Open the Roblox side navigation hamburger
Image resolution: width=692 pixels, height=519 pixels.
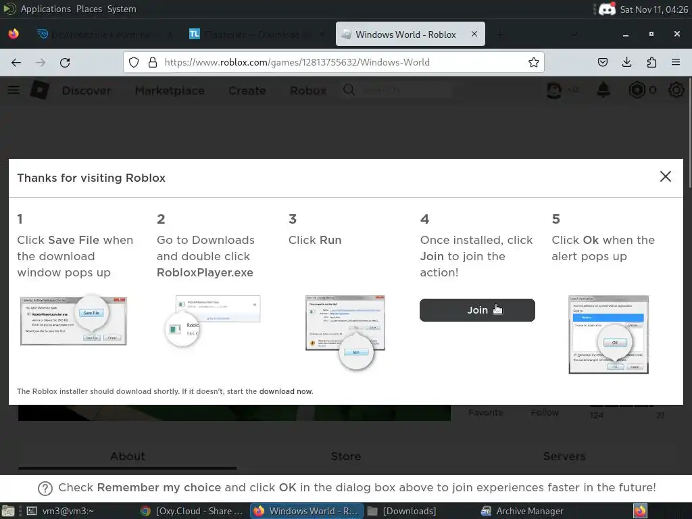pyautogui.click(x=14, y=90)
